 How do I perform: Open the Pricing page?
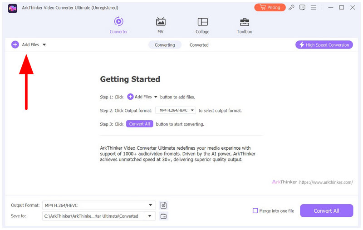coord(270,7)
